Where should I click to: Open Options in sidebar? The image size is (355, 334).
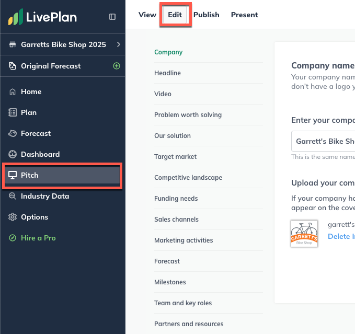point(35,217)
